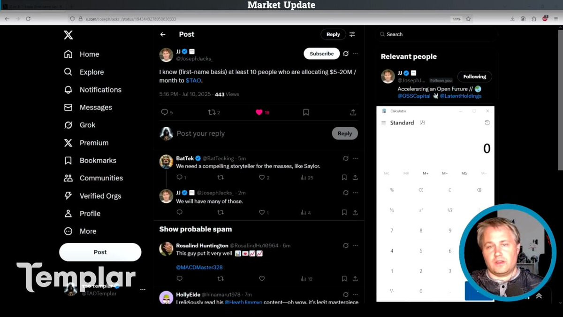Click Calculator CE key
This screenshot has width=563, height=317.
(421, 190)
